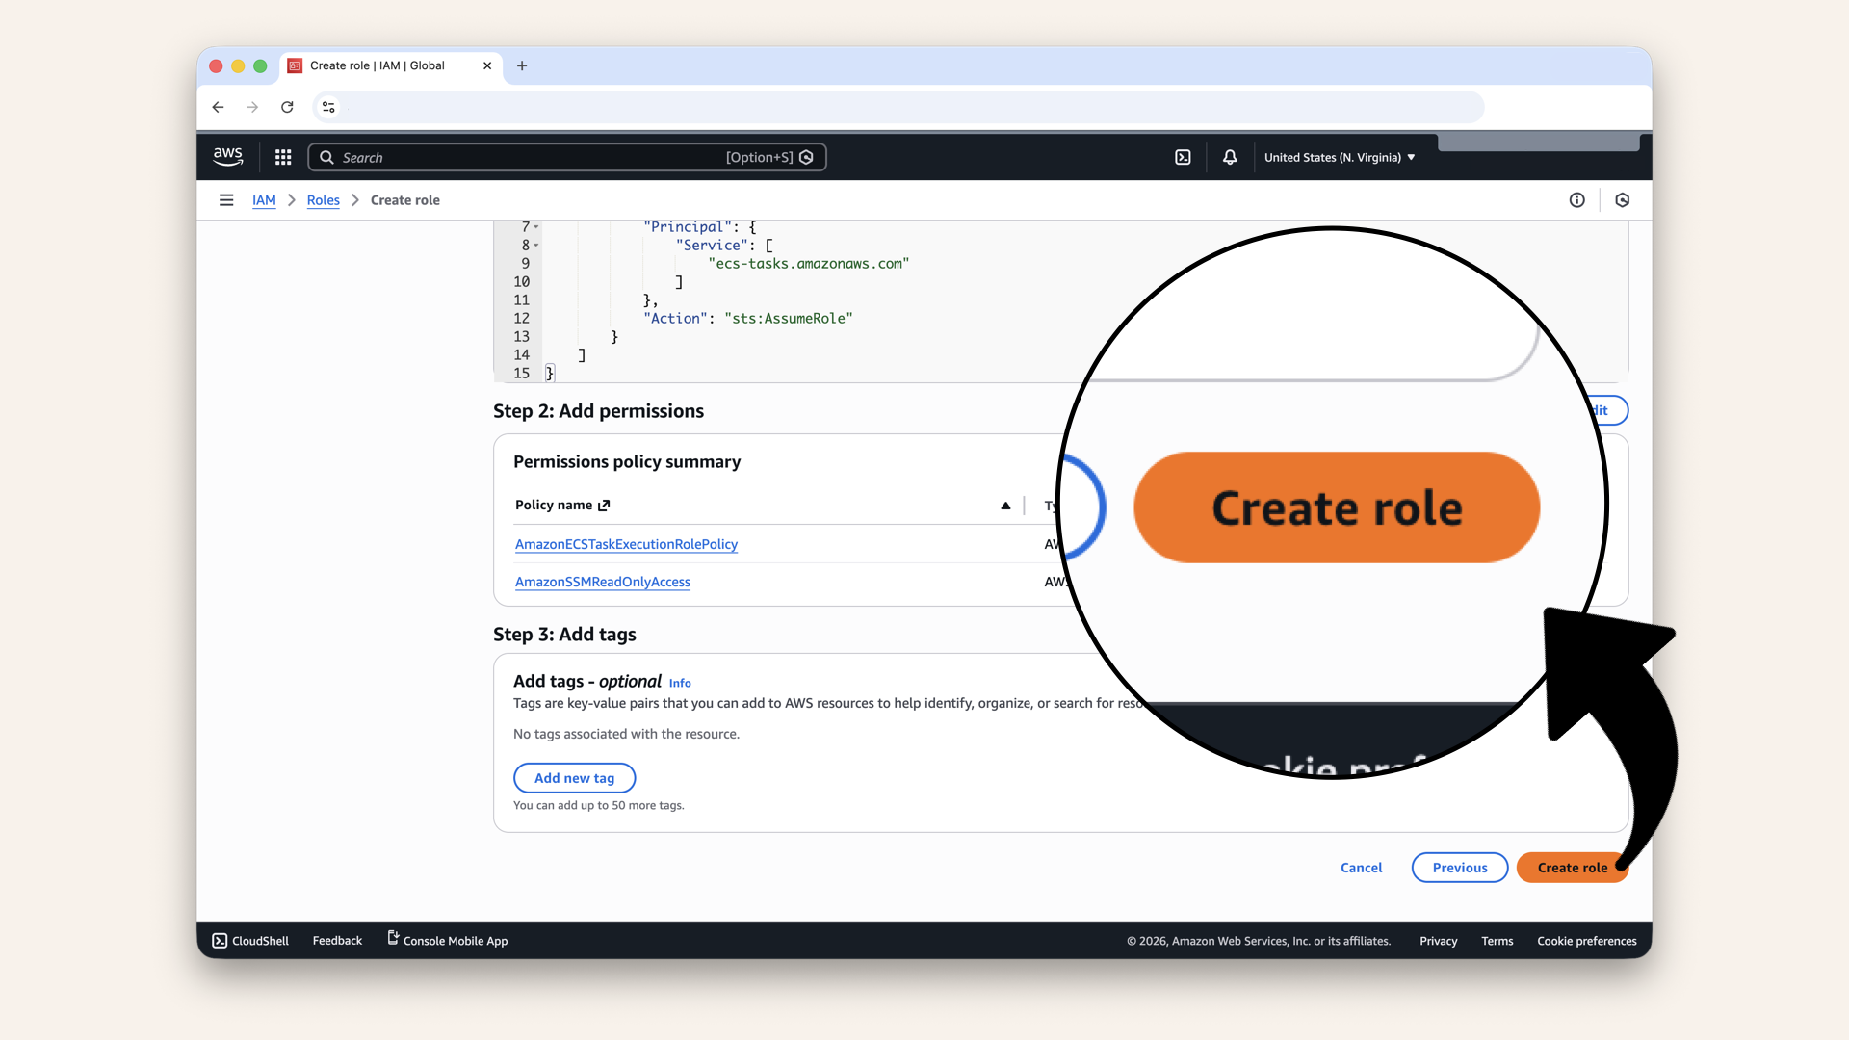Screen dimensions: 1849x1040
Task: Reload the page using the browser refresh icon
Action: click(x=287, y=107)
